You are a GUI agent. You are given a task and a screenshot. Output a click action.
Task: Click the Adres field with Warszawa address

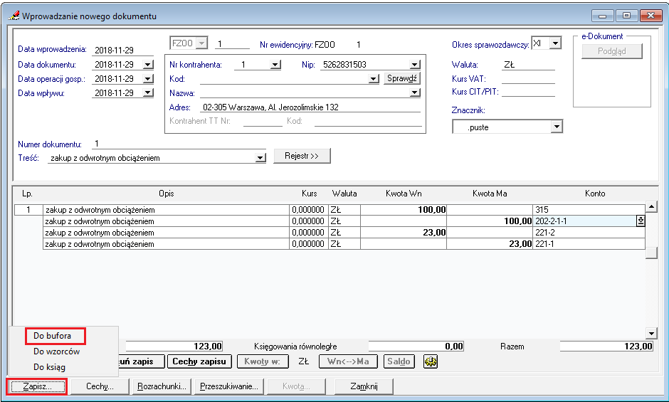310,107
